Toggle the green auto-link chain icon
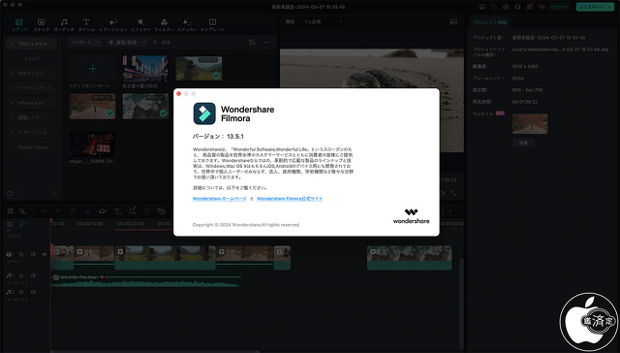 22,224
